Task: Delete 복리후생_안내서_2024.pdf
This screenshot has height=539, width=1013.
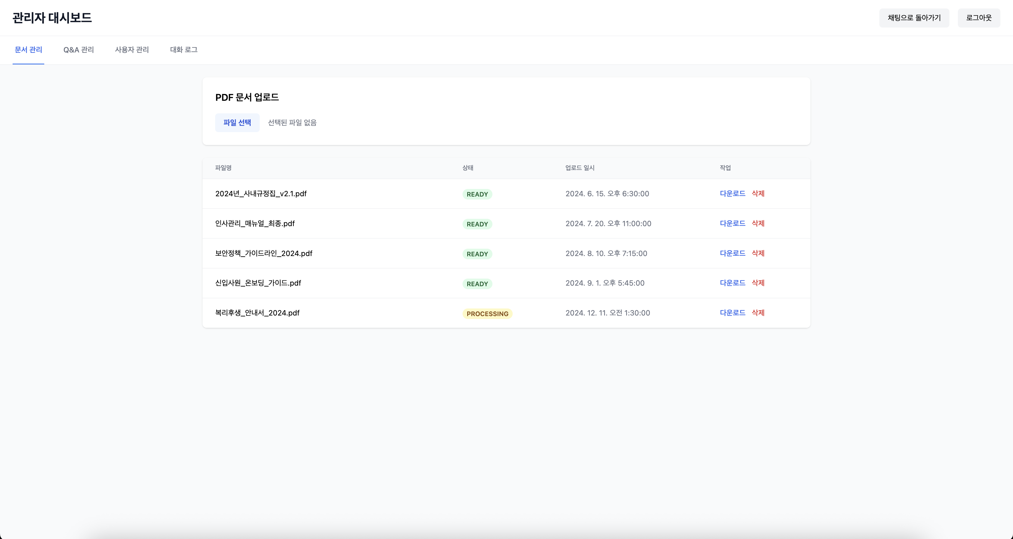Action: click(x=758, y=313)
